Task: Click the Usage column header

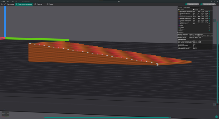Action: click(202, 10)
